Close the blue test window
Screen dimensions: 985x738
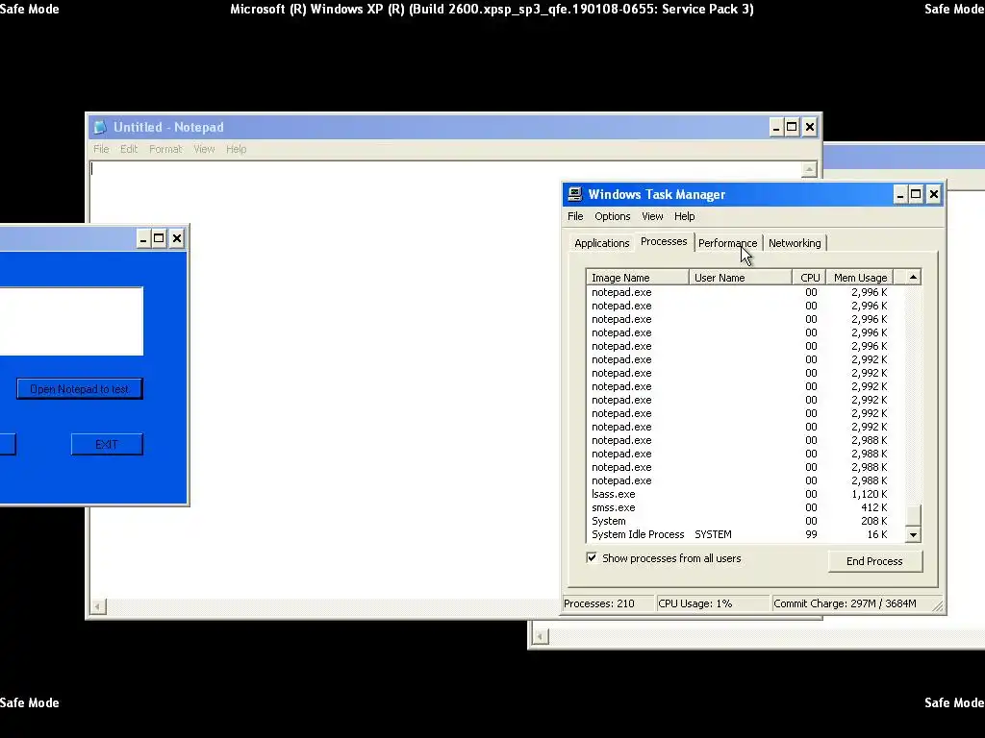coord(177,238)
